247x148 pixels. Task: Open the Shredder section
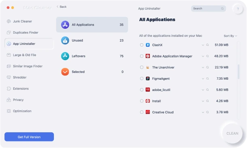coord(20,77)
